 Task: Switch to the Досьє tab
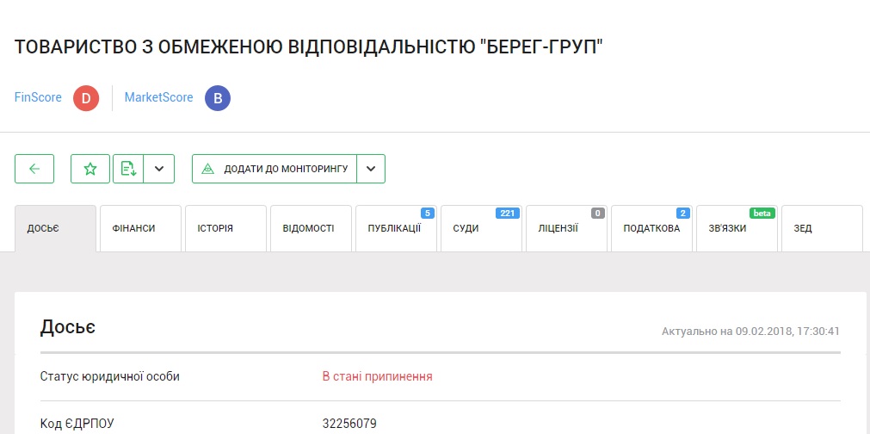pyautogui.click(x=55, y=229)
